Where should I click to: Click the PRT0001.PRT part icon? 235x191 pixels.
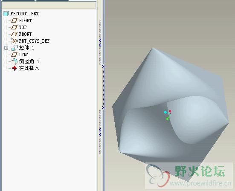click(x=6, y=14)
